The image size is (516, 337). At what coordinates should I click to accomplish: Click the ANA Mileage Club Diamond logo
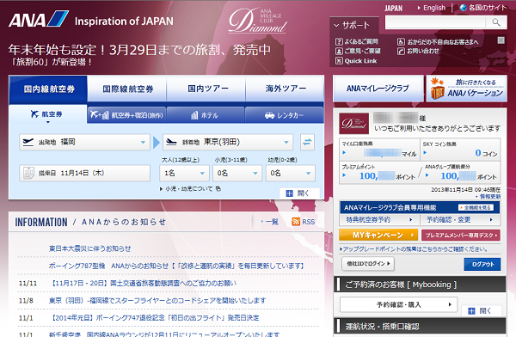[258, 21]
